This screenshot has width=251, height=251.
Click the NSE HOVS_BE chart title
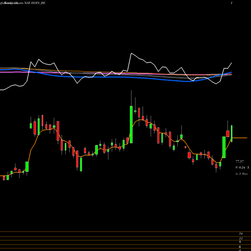35,3
